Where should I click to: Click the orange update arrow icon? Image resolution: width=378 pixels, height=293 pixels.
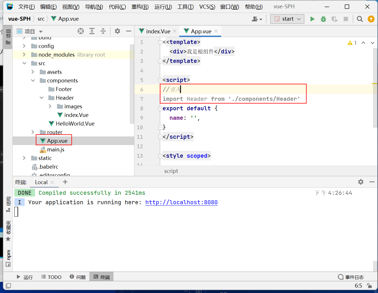coord(371,19)
